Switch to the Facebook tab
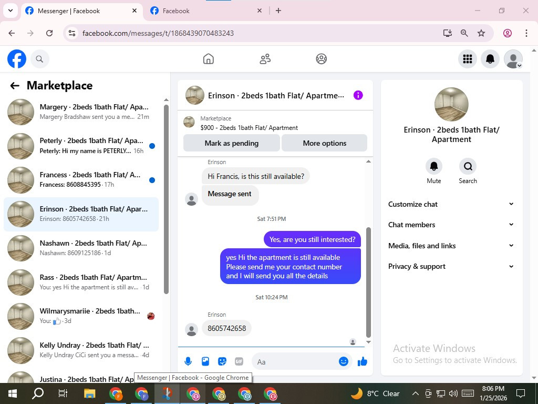The height and width of the screenshot is (404, 538). (206, 11)
